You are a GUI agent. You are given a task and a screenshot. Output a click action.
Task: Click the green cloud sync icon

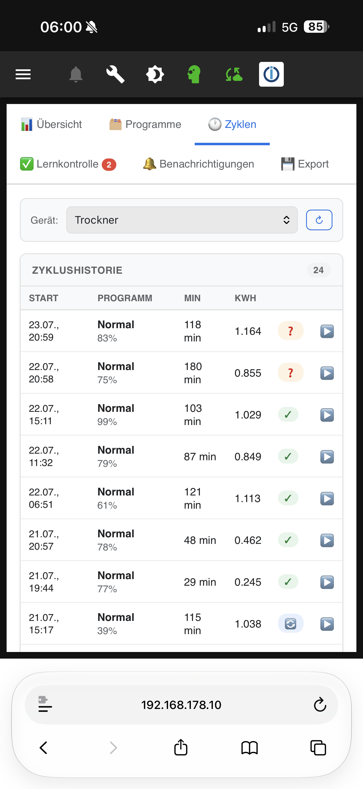tap(234, 75)
